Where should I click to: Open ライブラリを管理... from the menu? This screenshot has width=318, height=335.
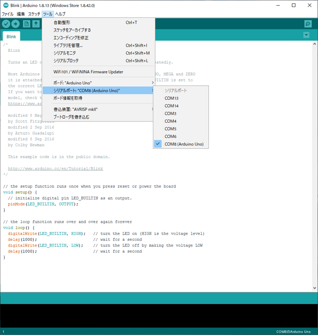point(98,46)
